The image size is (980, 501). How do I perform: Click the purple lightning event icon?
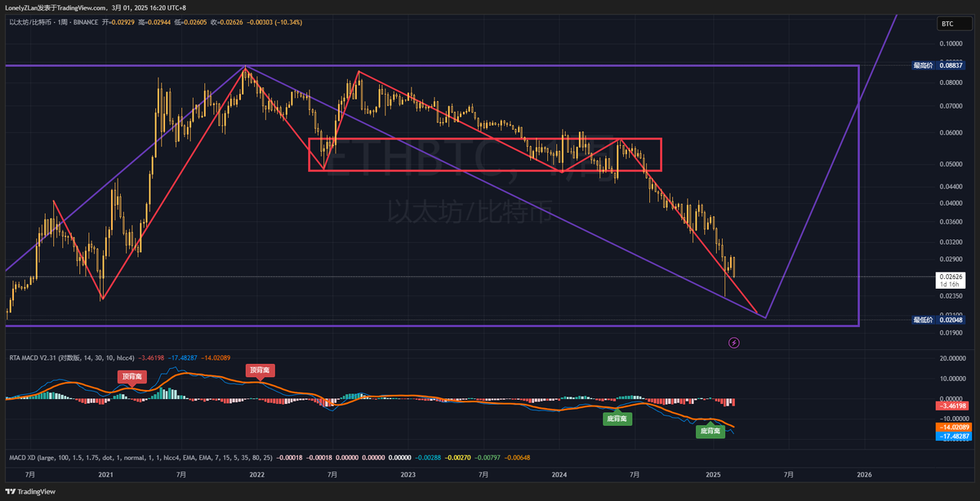pyautogui.click(x=733, y=343)
